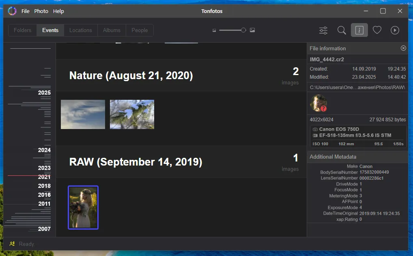This screenshot has width=413, height=256.
Task: Click the unknown person face avatar
Action: (318, 103)
